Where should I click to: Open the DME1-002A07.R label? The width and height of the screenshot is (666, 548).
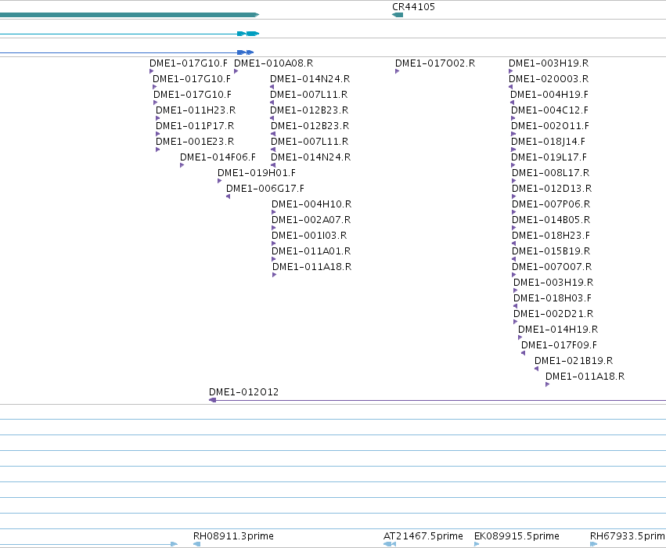coord(311,220)
